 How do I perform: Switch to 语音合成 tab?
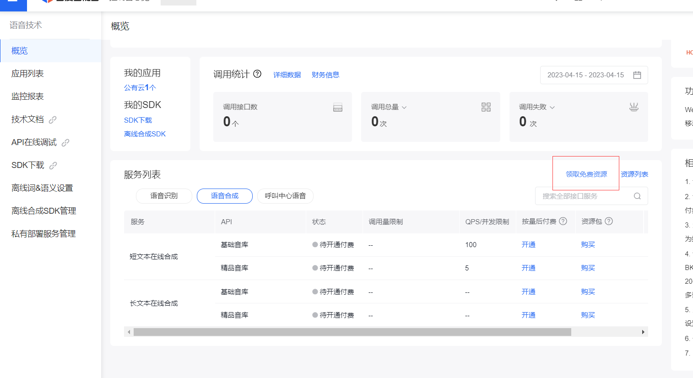click(x=225, y=196)
